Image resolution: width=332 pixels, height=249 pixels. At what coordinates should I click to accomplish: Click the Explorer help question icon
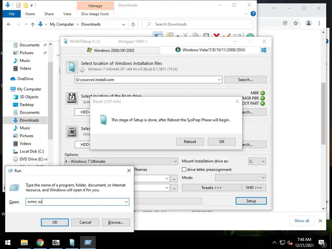coord(253,14)
